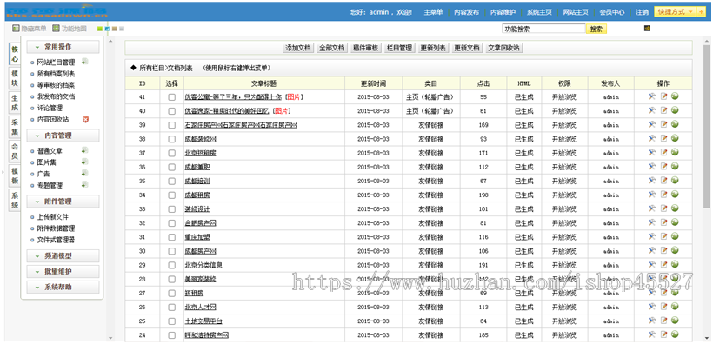The width and height of the screenshot is (713, 344).
Task: Click the tools icon in row ID 26
Action: (651, 307)
